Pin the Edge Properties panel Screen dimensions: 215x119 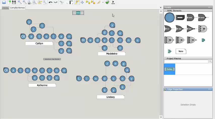pyautogui.click(x=209, y=89)
